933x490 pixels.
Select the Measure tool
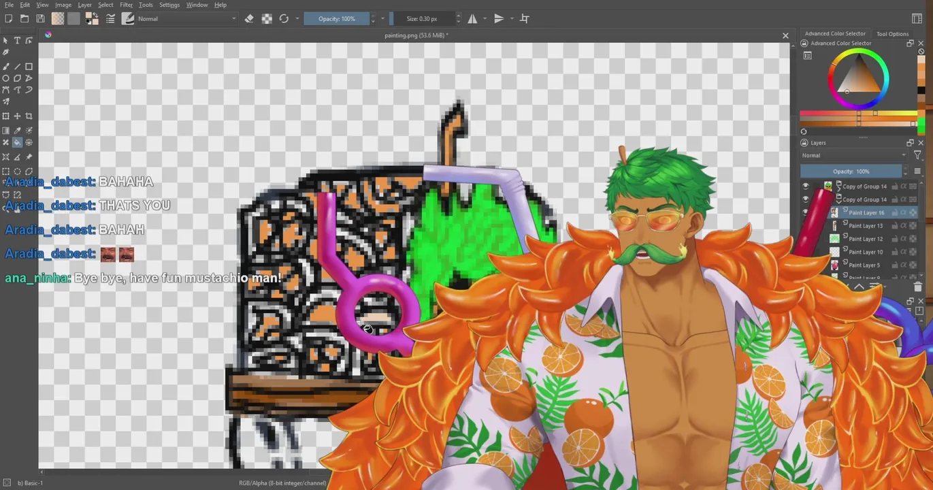[17, 157]
